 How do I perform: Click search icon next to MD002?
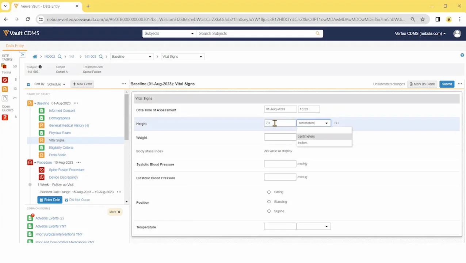tap(60, 57)
